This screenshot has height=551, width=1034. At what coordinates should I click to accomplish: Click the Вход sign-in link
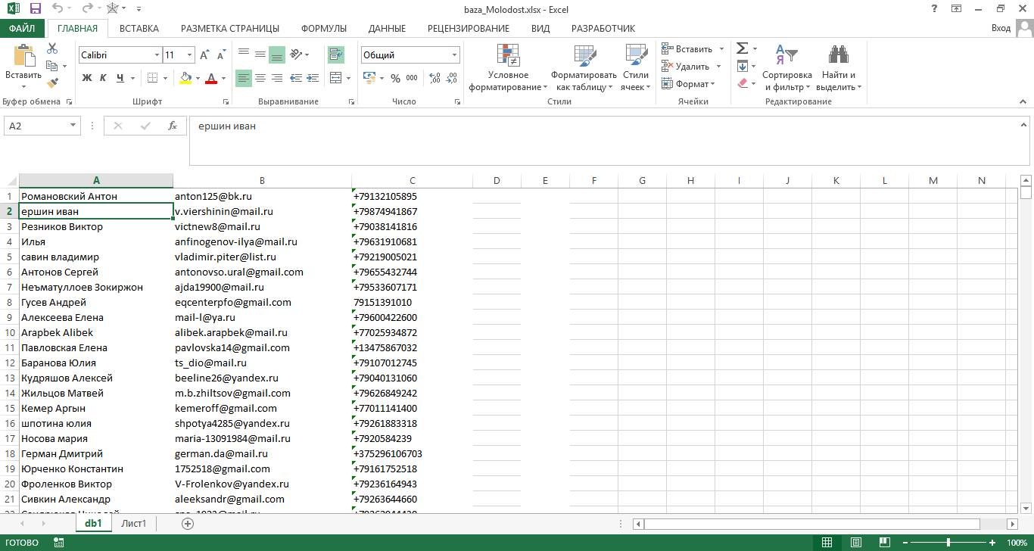point(1001,28)
